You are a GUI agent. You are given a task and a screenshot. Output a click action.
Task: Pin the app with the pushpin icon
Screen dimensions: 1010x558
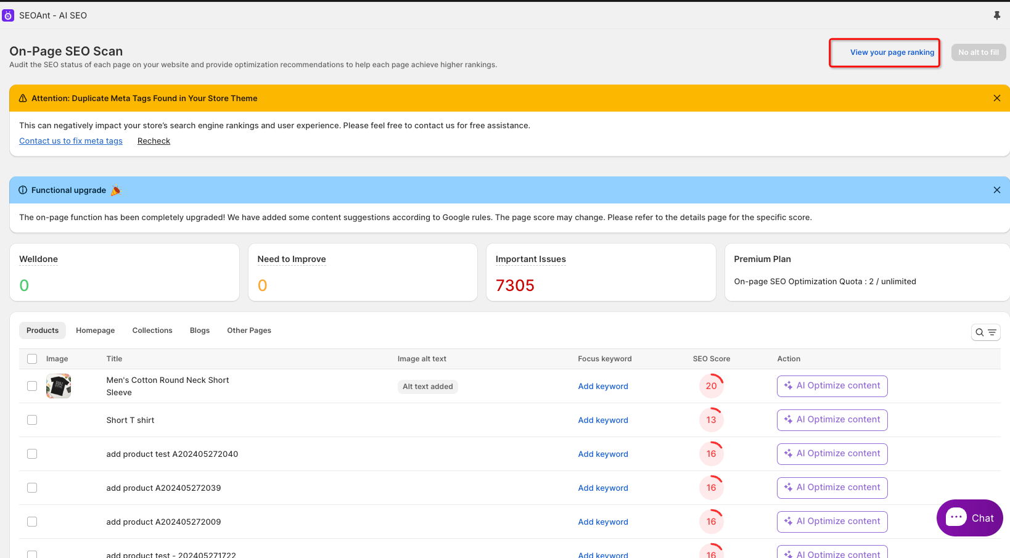tap(997, 15)
